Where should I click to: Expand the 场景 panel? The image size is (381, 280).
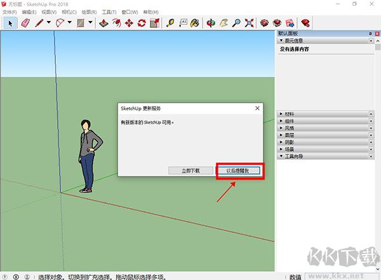(x=281, y=149)
